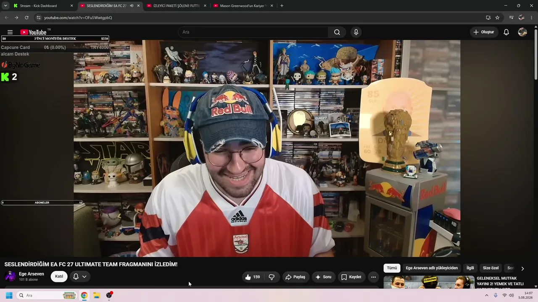Click the 101 B abone subscriber count
Image resolution: width=538 pixels, height=302 pixels.
click(29, 280)
